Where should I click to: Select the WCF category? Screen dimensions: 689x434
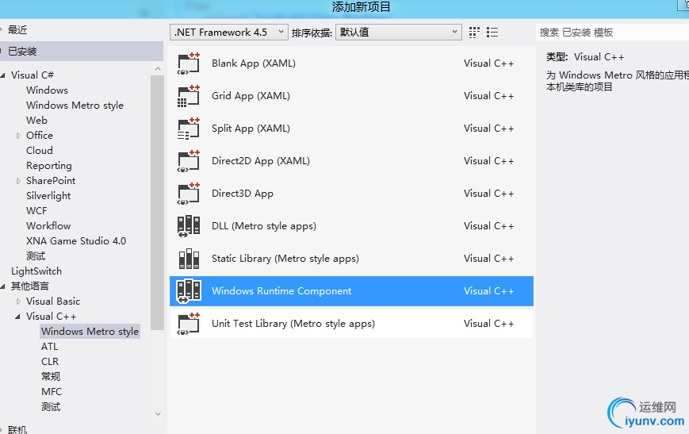pos(36,211)
